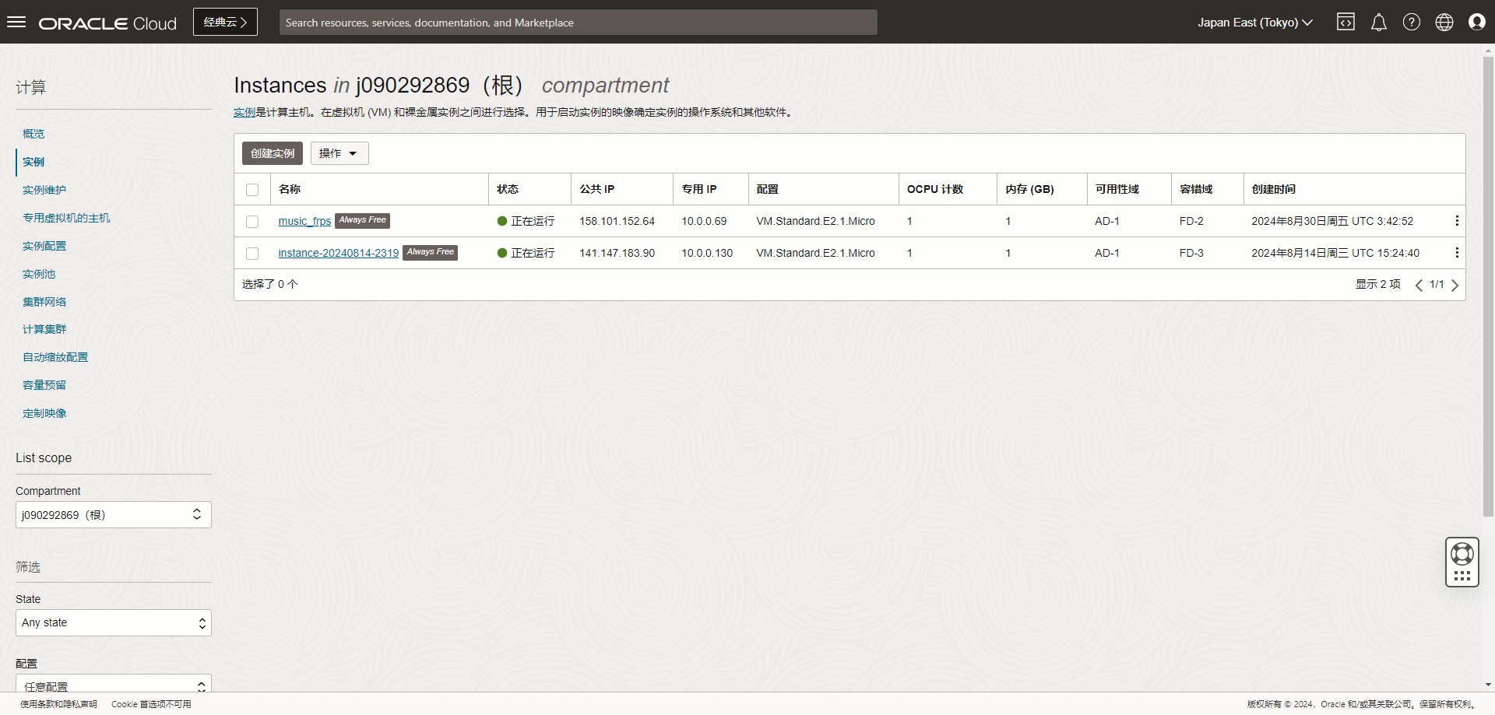Open the Compartment dropdown j090292869
The width and height of the screenshot is (1495, 715).
[113, 514]
